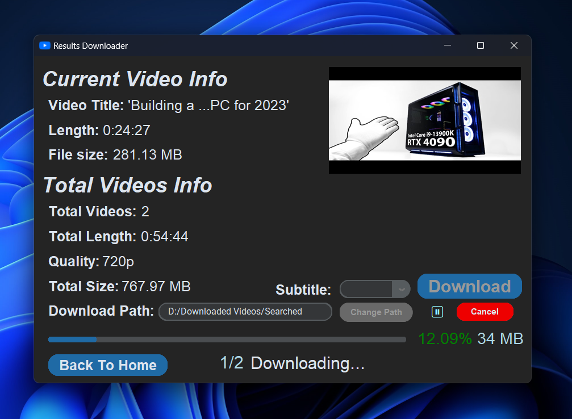Cancel the current download

(x=485, y=312)
